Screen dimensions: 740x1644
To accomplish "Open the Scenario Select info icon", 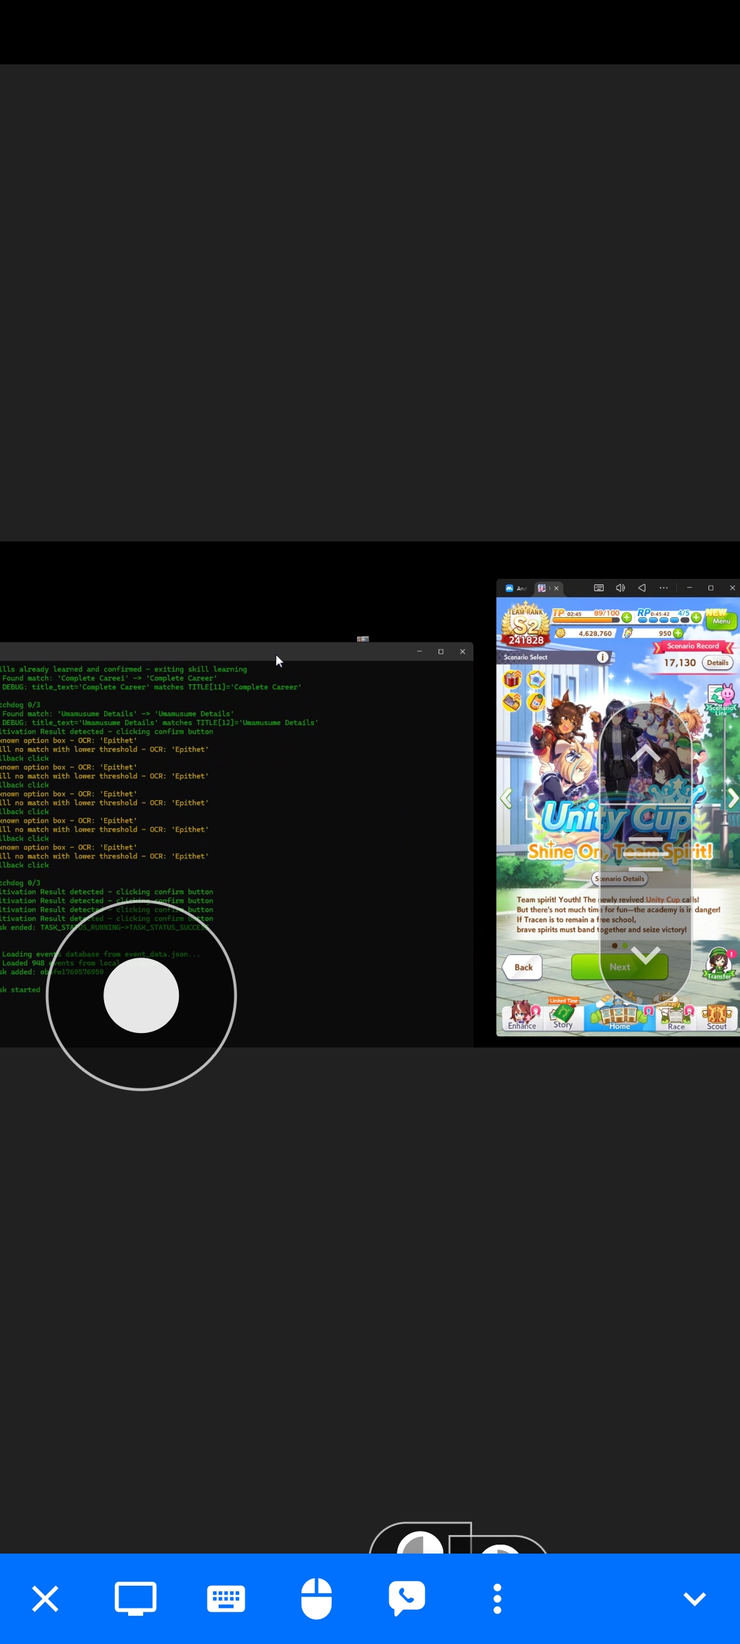I will point(602,657).
